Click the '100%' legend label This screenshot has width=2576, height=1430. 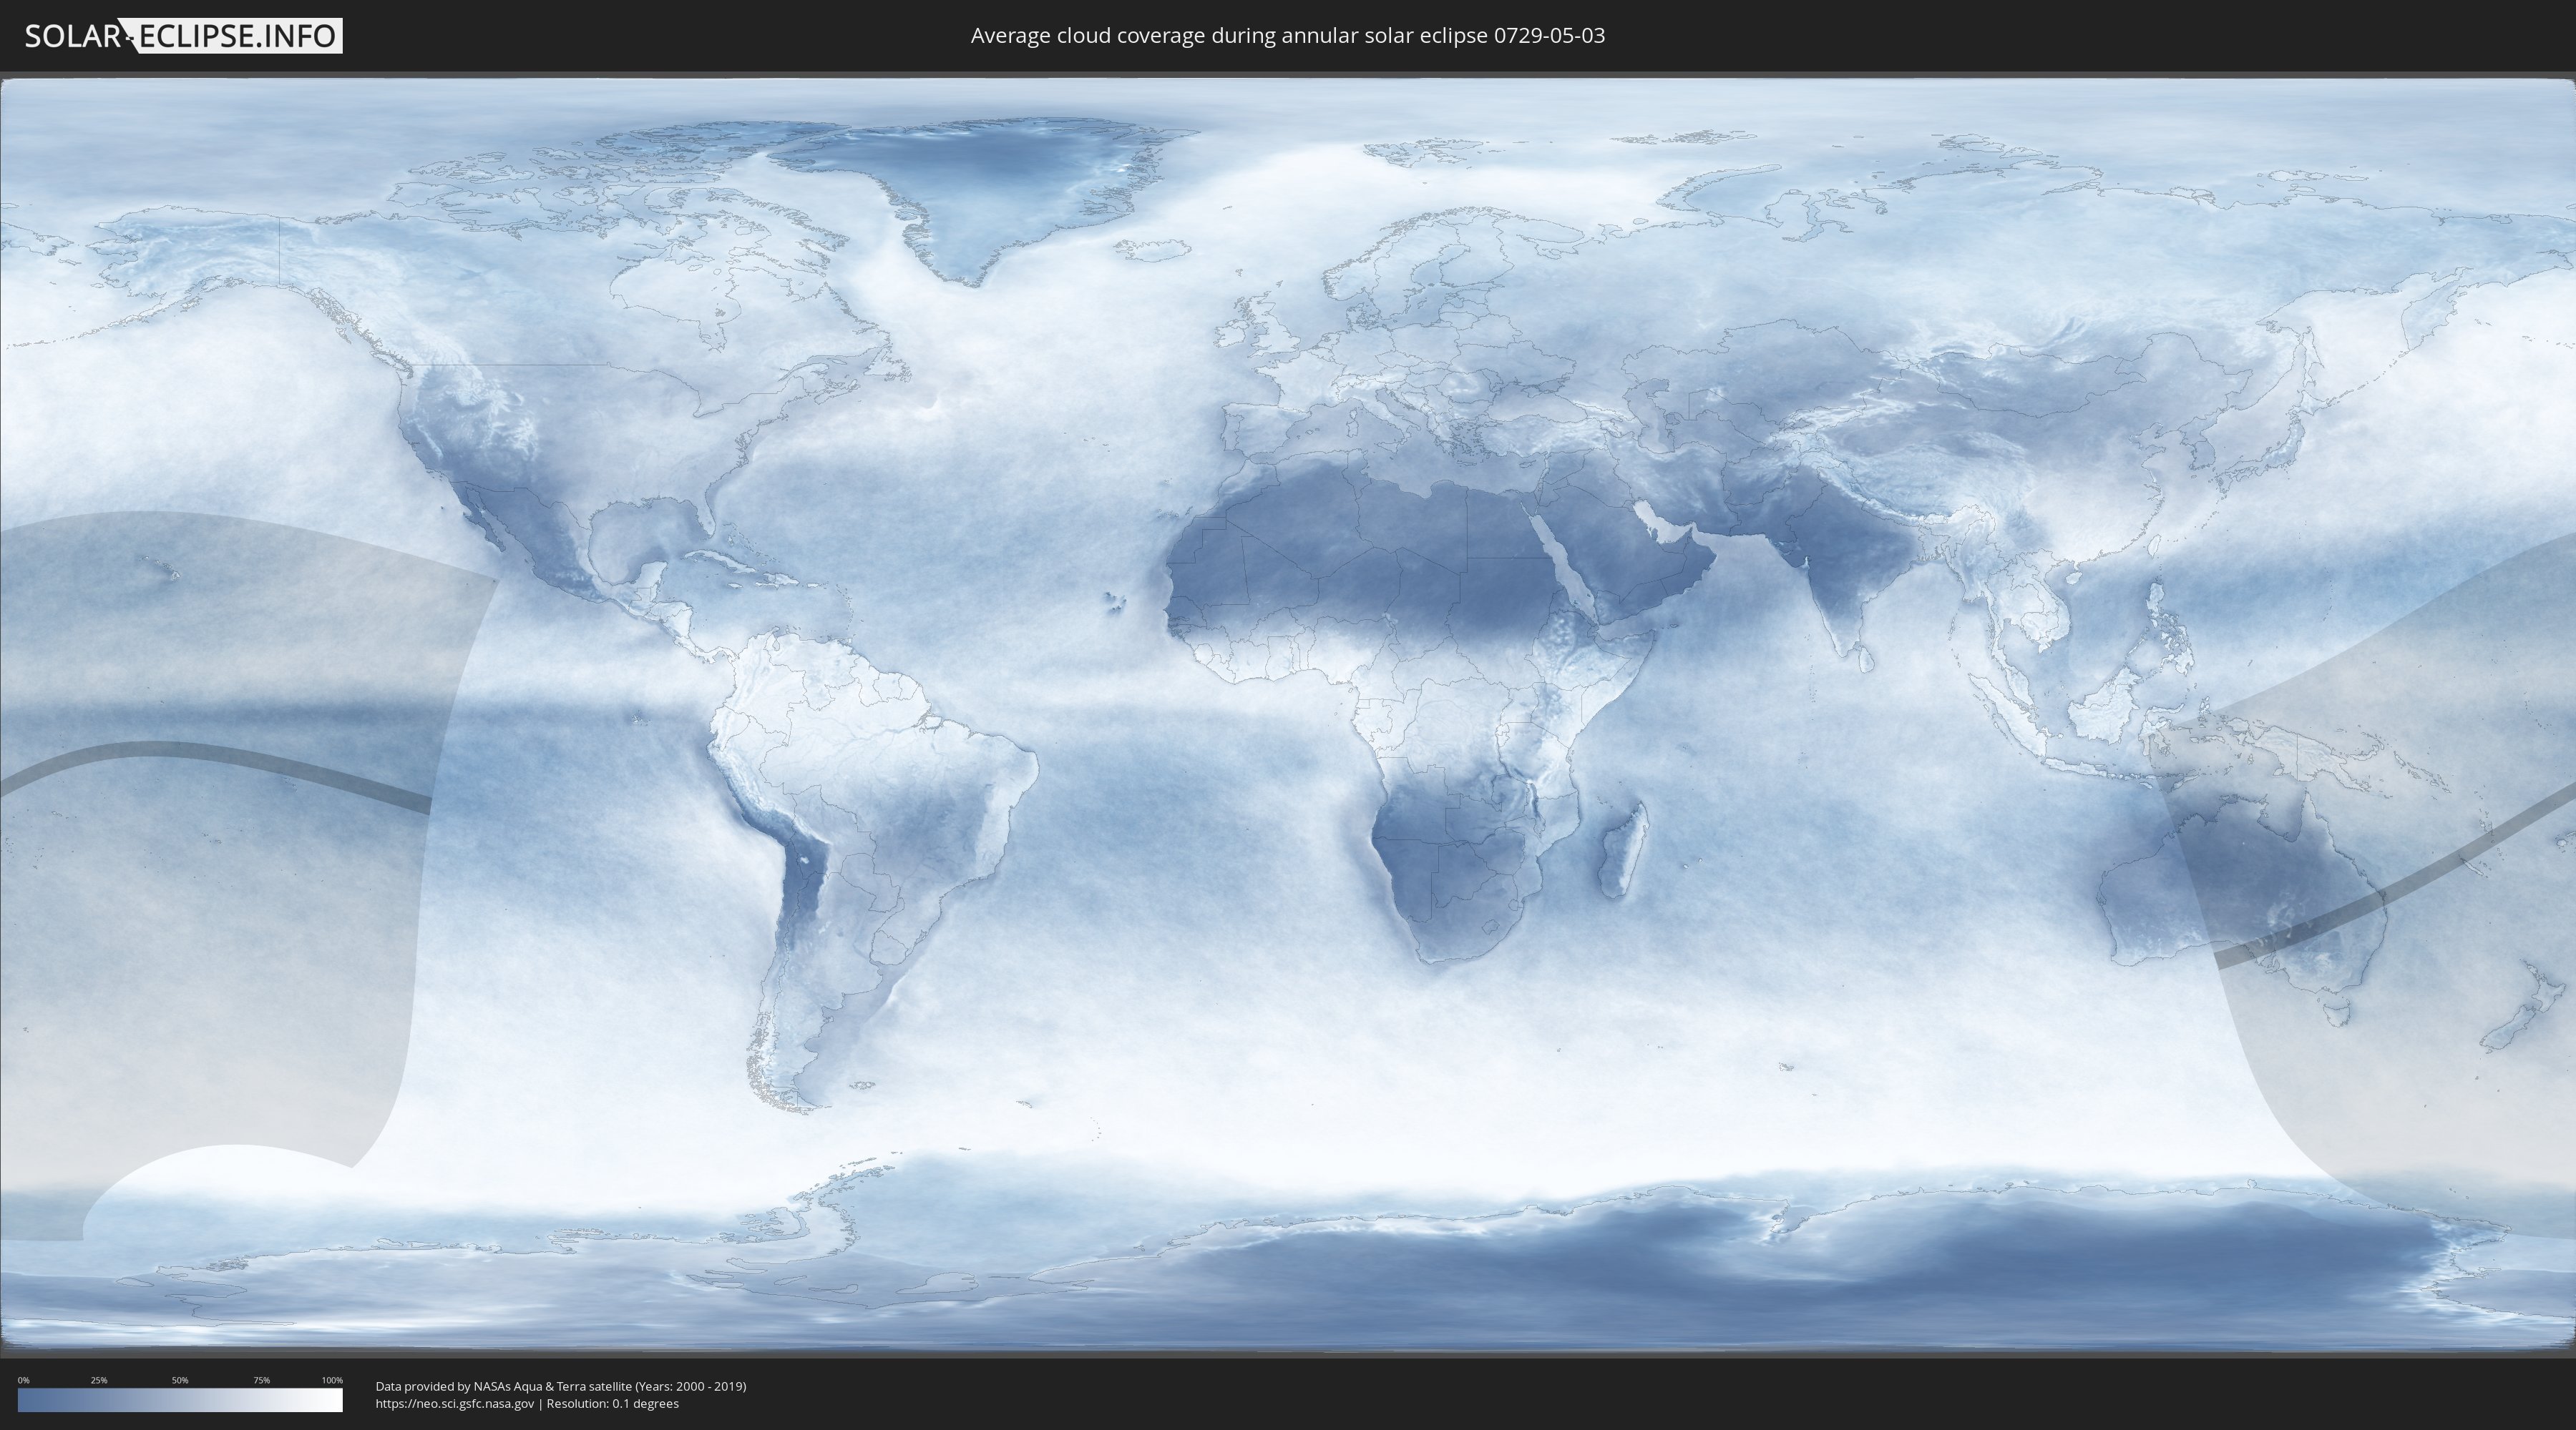coord(332,1380)
